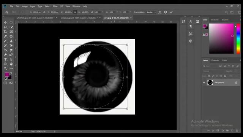The image size is (243, 137).
Task: Open the Search icon in options bar
Action: (226, 12)
